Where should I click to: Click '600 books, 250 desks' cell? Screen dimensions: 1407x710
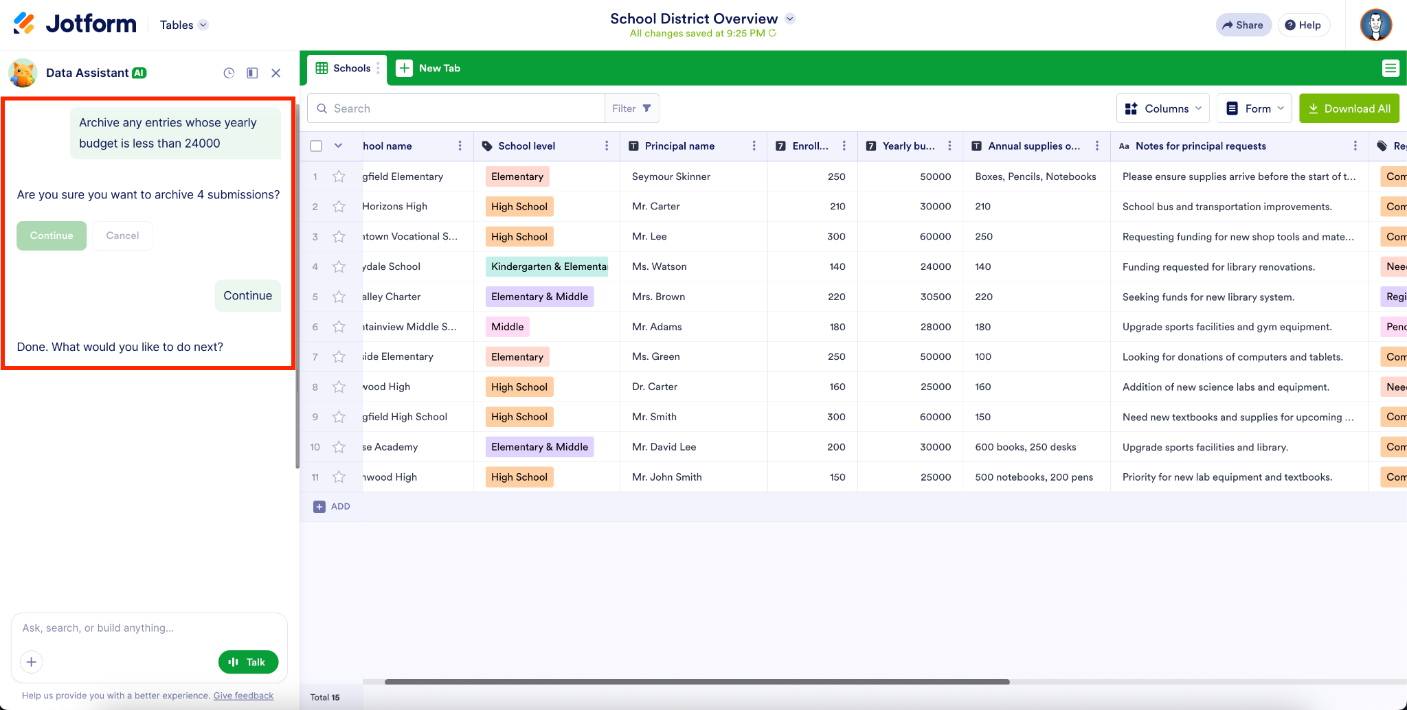coord(1037,447)
